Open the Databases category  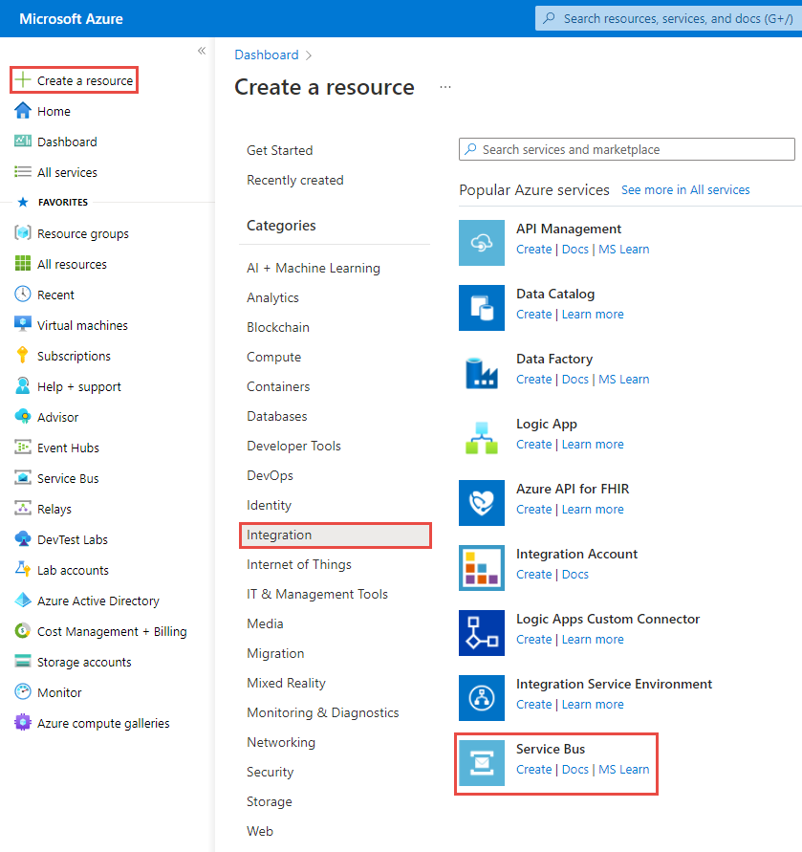[x=276, y=416]
